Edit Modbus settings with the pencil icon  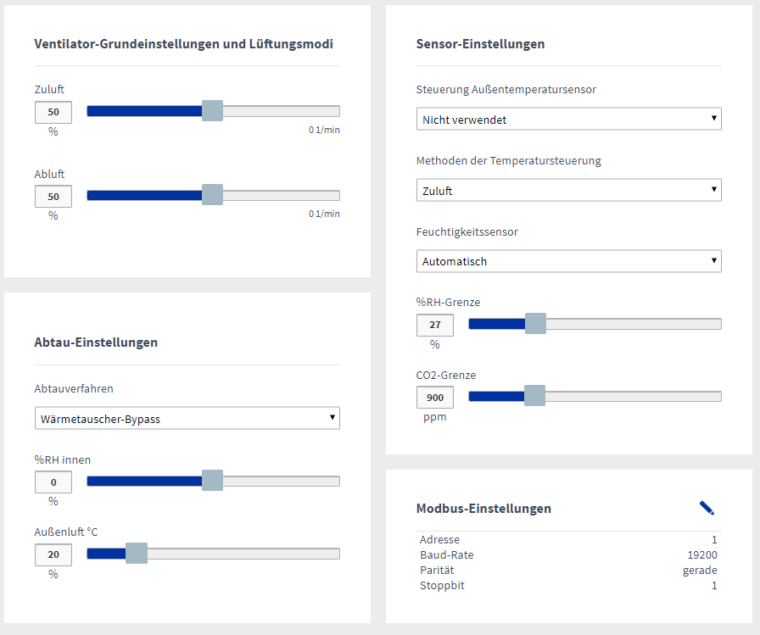click(707, 508)
